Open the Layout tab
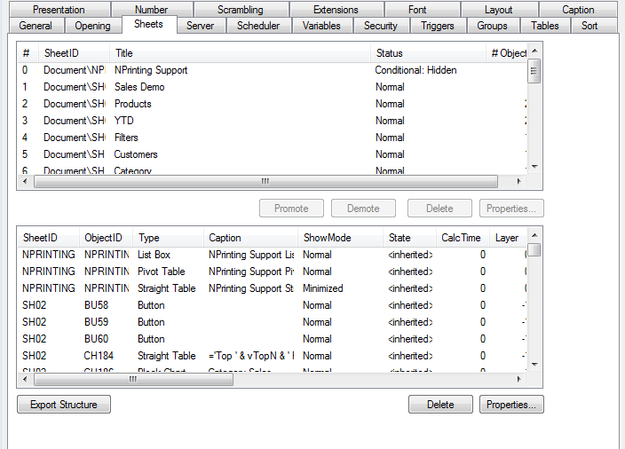 [x=498, y=10]
